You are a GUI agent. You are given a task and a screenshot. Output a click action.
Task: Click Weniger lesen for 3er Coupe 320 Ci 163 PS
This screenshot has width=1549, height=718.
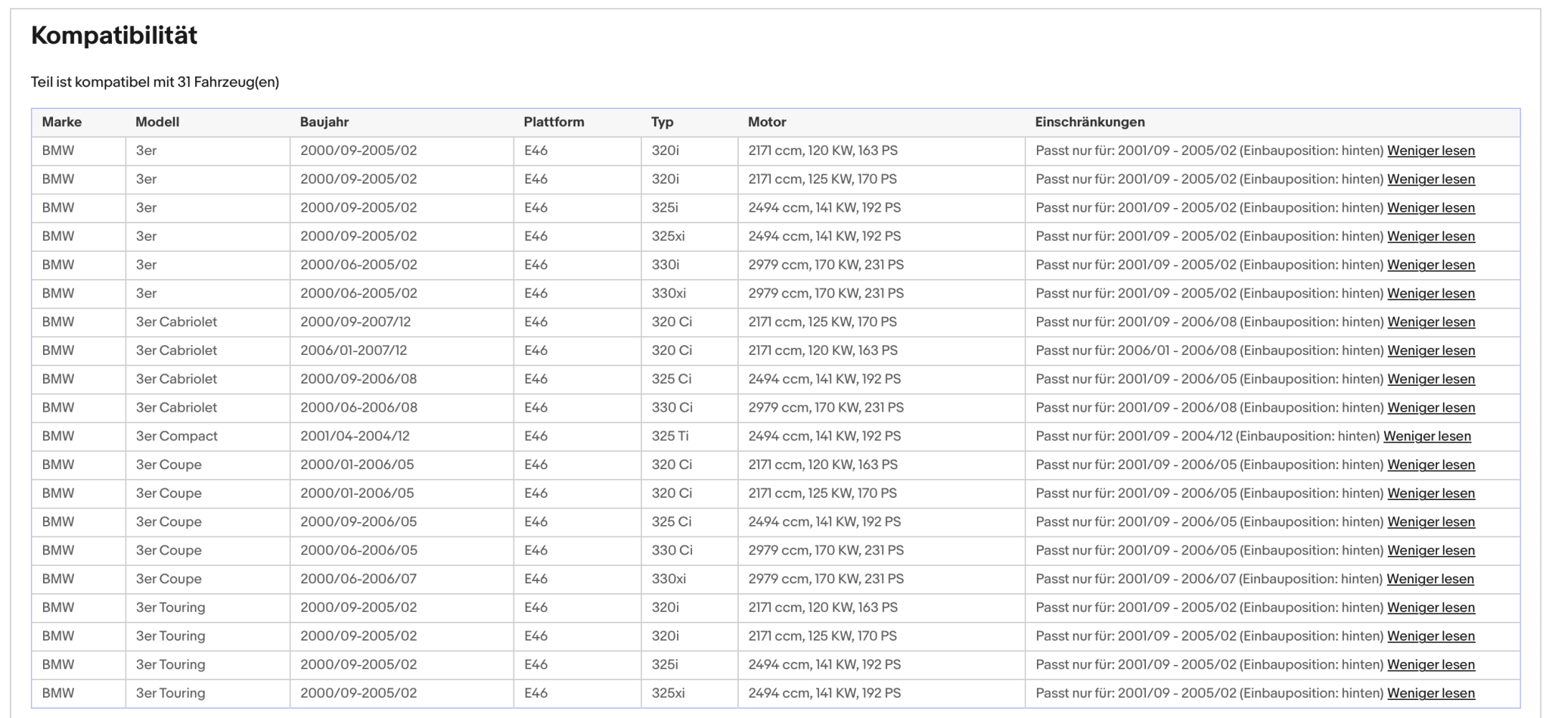[x=1430, y=465]
